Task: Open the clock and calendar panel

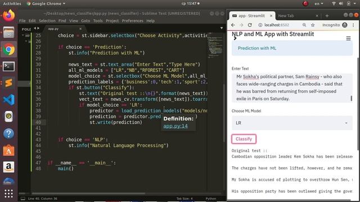Action: click(190, 4)
